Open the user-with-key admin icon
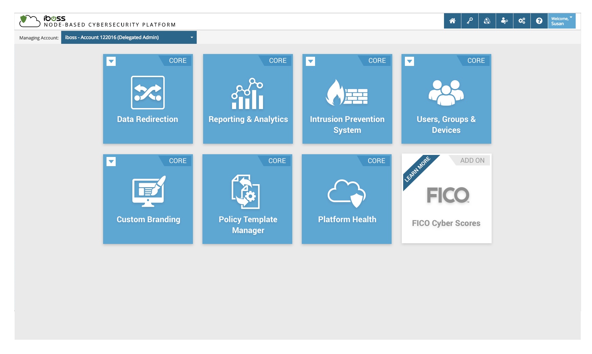Image resolution: width=592 pixels, height=354 pixels. 505,21
